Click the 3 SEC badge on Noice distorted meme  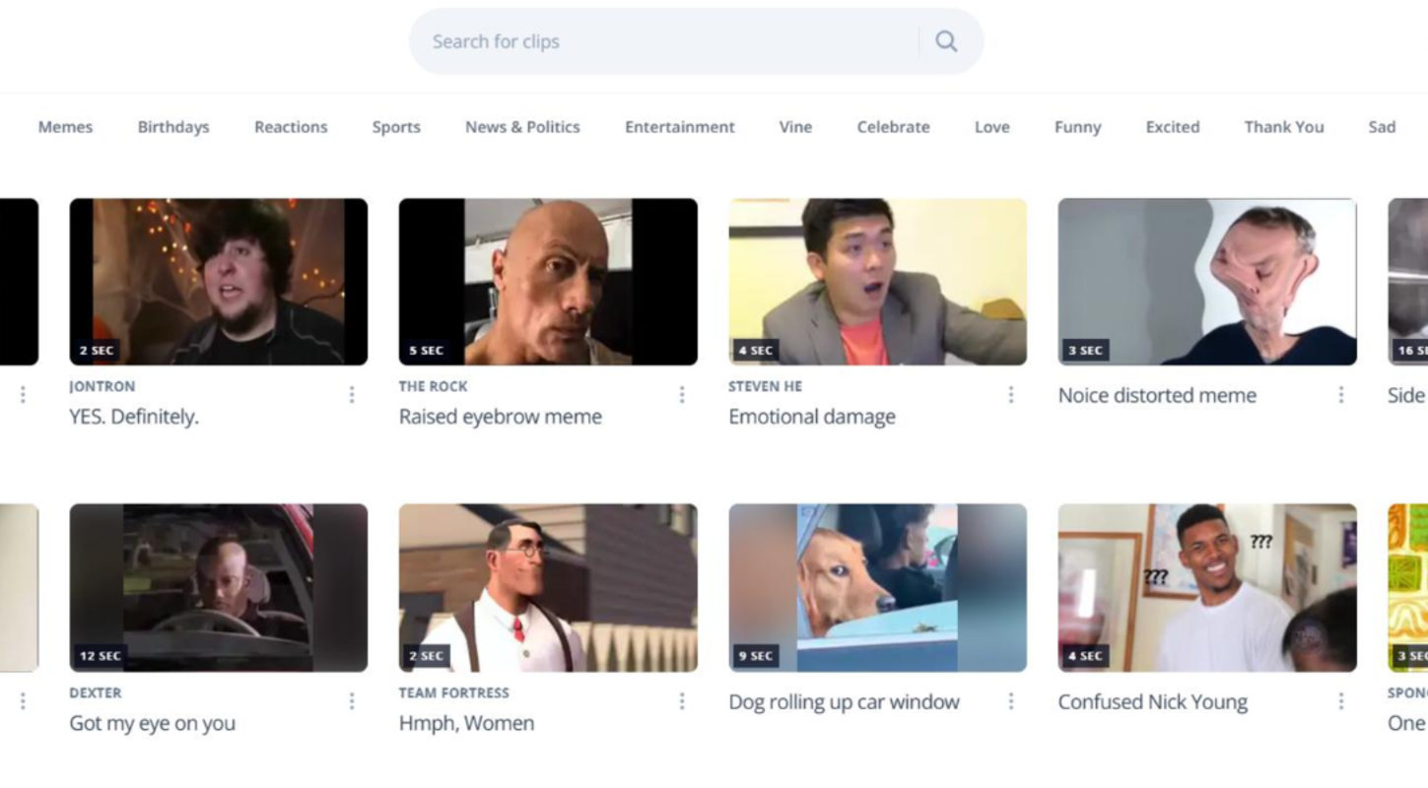tap(1086, 350)
